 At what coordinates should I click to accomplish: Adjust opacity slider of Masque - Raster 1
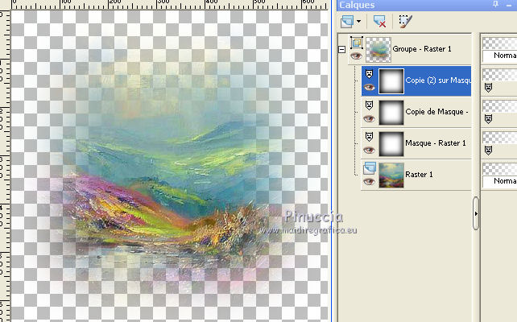[x=499, y=138]
